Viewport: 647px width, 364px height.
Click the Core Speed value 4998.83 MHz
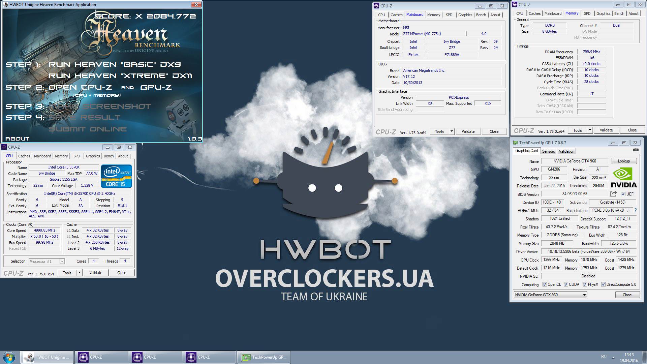[44, 231]
